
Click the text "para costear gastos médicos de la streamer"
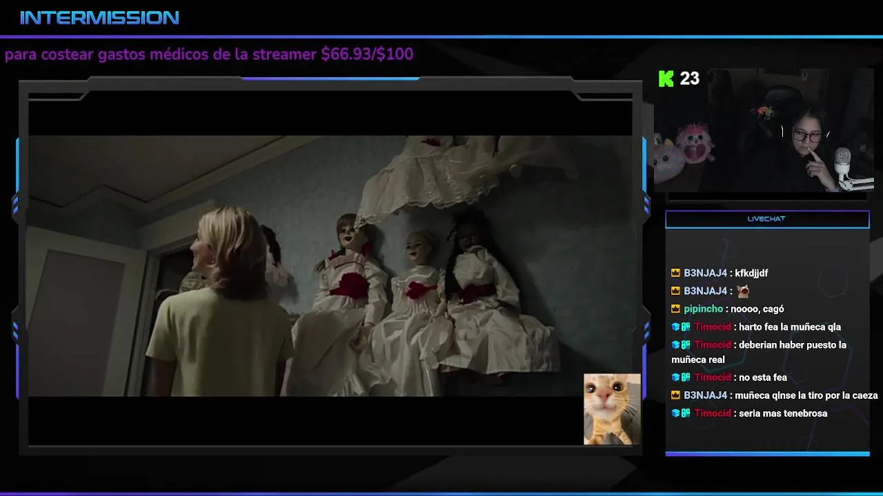pyautogui.click(x=161, y=54)
